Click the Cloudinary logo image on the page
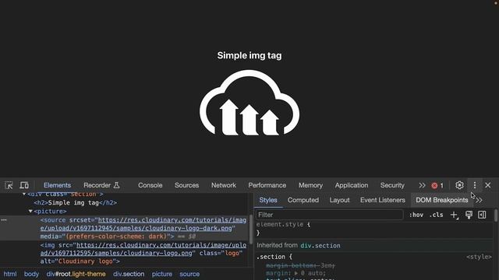This screenshot has width=499, height=280. point(249,103)
